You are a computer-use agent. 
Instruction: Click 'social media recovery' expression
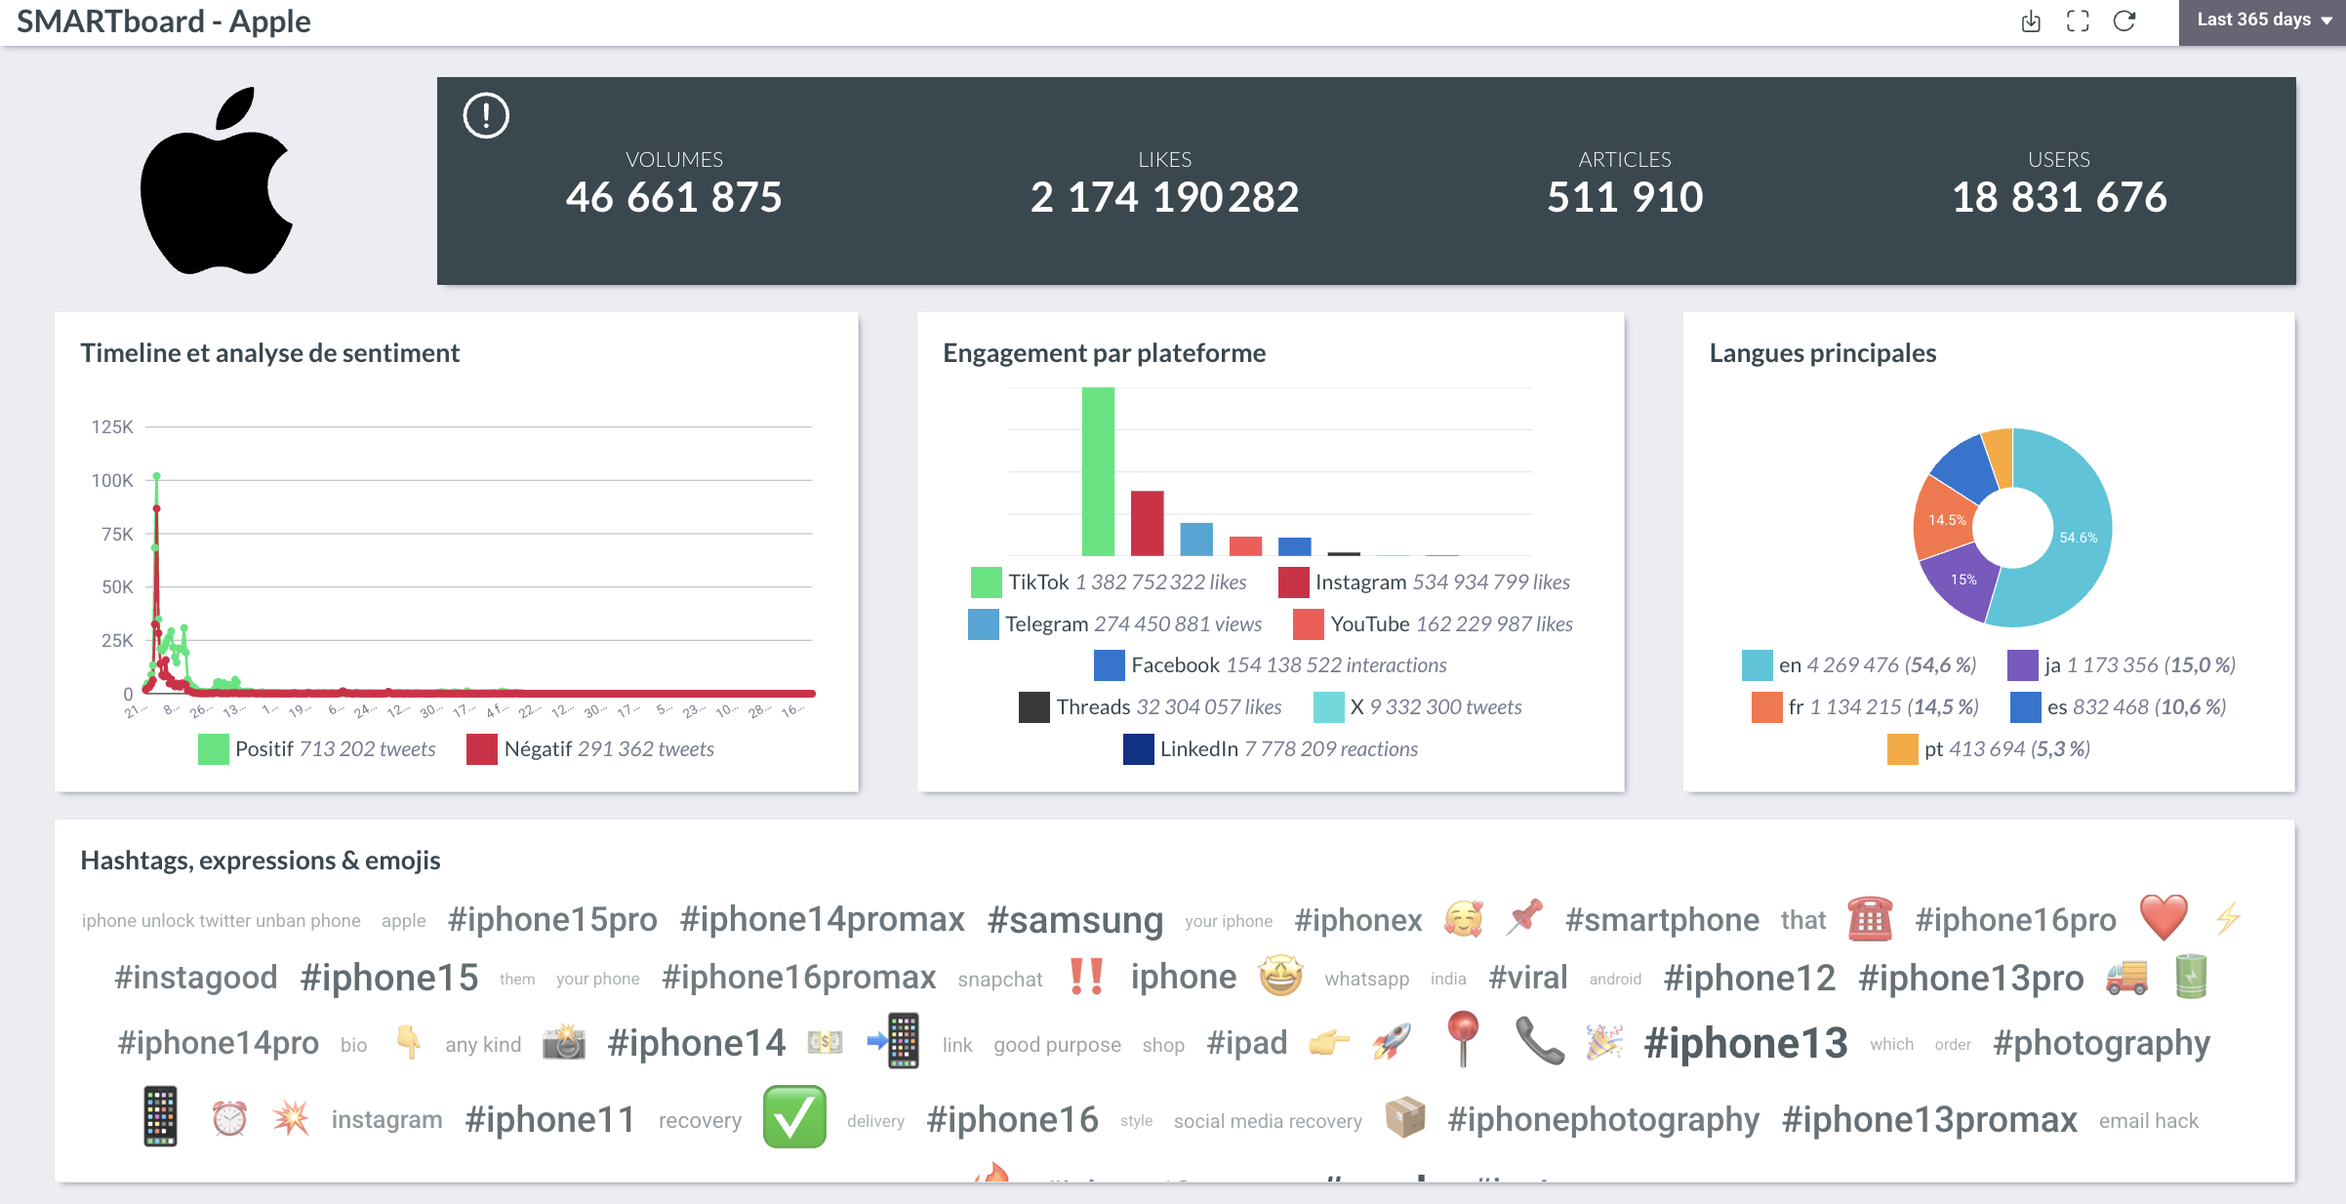(x=1268, y=1121)
